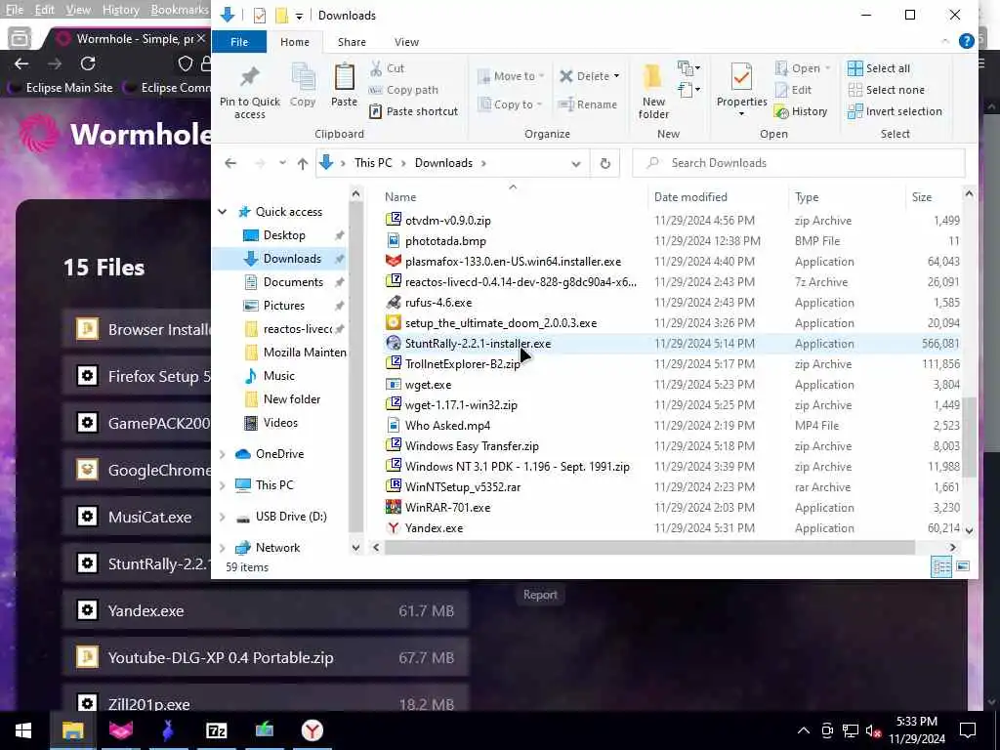
Task: Reload page in the browser window
Action: pos(88,63)
